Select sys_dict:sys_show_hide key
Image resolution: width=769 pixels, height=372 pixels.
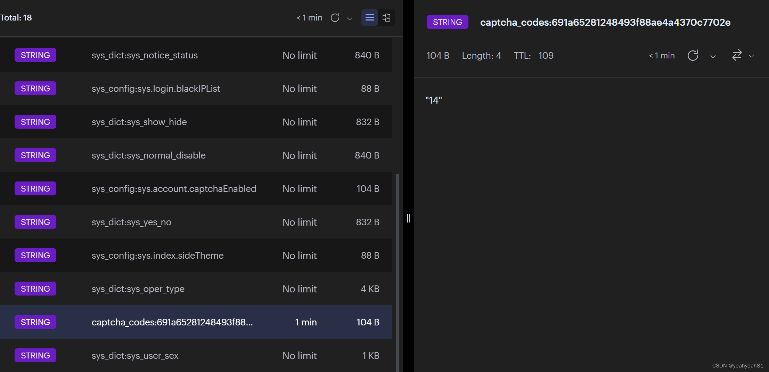click(196, 122)
